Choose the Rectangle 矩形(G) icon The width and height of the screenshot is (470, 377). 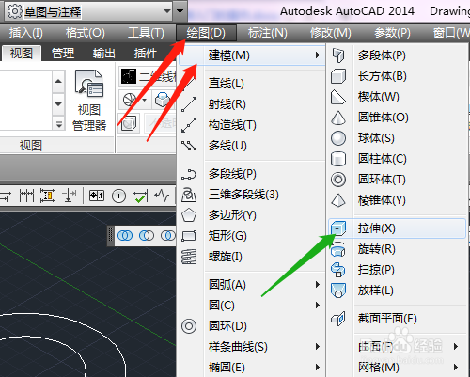(x=189, y=236)
